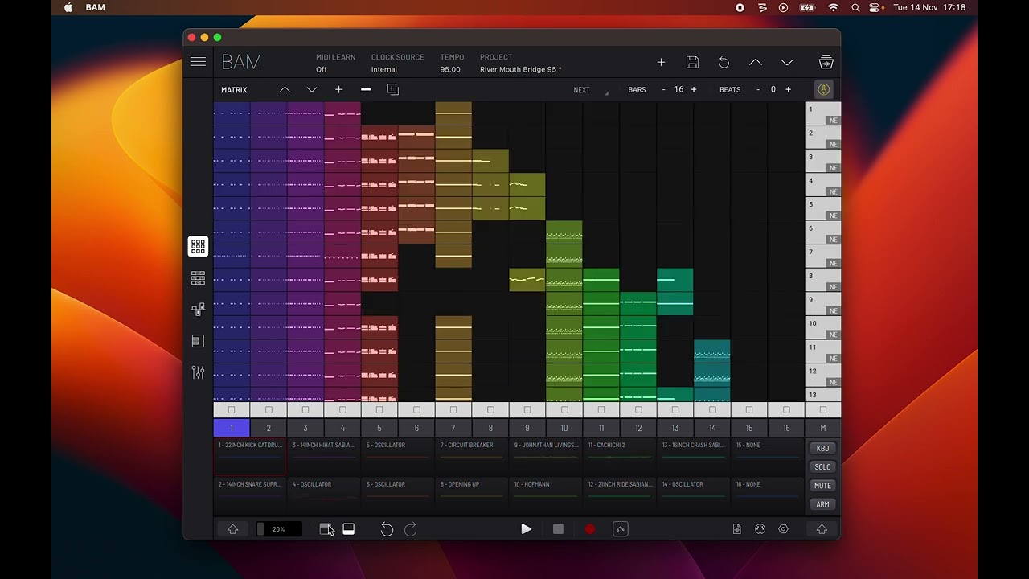Move the matrix up with the chevron beside MATRIX
Screen dimensions: 1029x579
[x=285, y=89]
